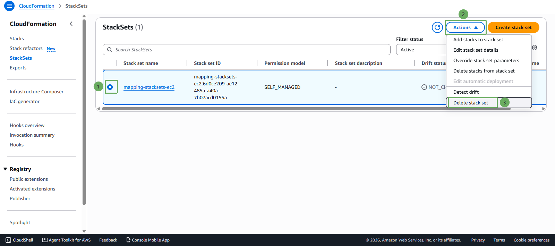Open Infrastructure Composer
Viewport: 555px width, 246px height.
[36, 92]
